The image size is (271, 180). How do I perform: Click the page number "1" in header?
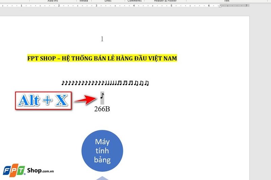102,39
